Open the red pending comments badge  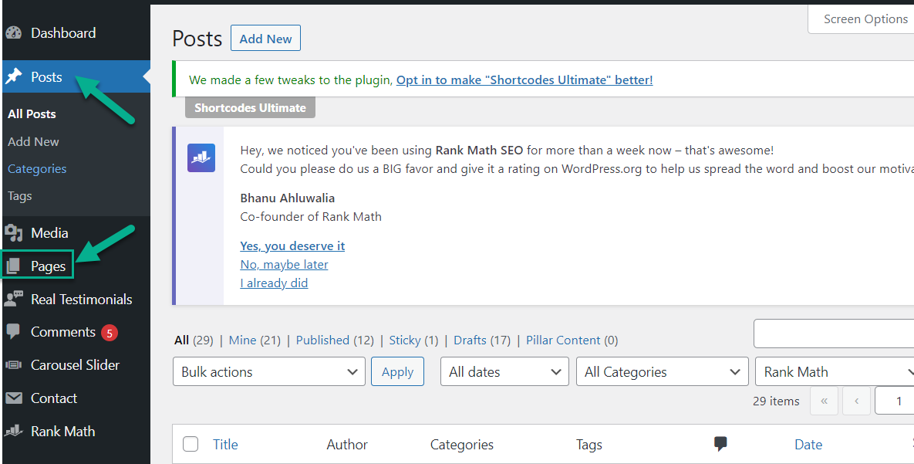pos(109,333)
